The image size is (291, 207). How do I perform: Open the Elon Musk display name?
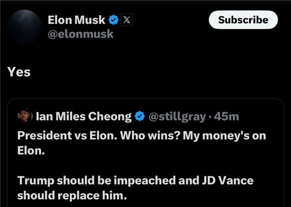pyautogui.click(x=77, y=20)
